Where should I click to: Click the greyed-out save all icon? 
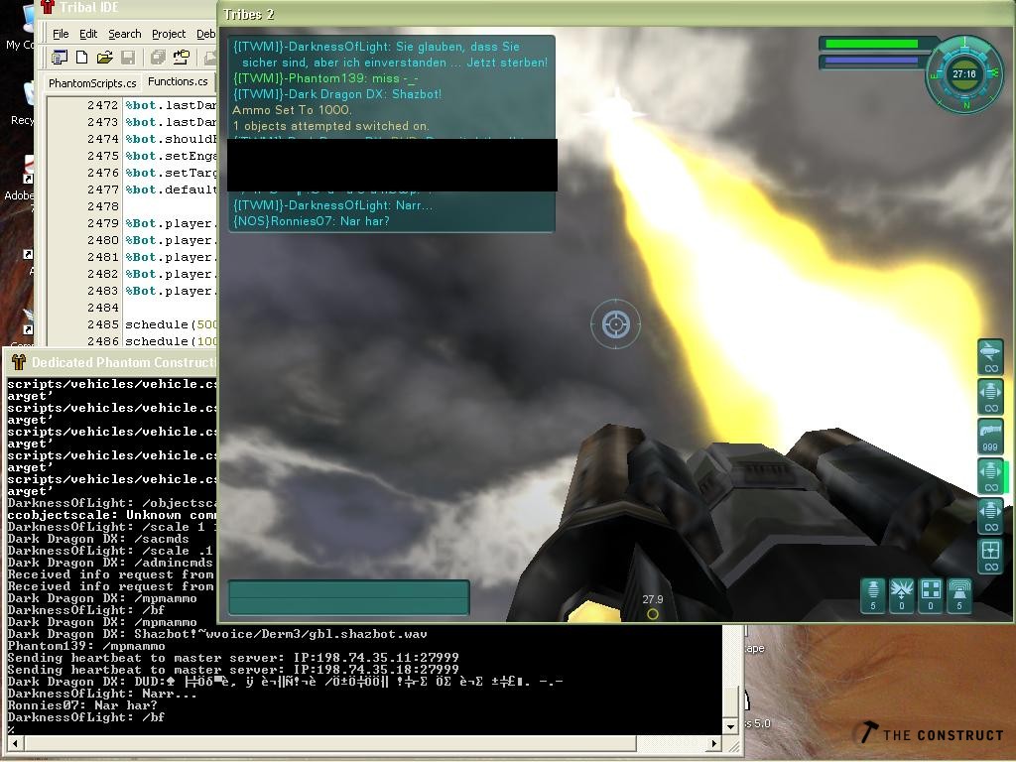[158, 57]
